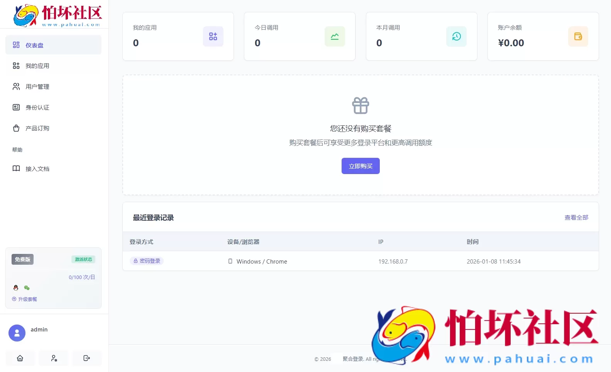This screenshot has width=611, height=372.
Task: Click the QQ penguin icon in plan panel
Action: [x=16, y=288]
